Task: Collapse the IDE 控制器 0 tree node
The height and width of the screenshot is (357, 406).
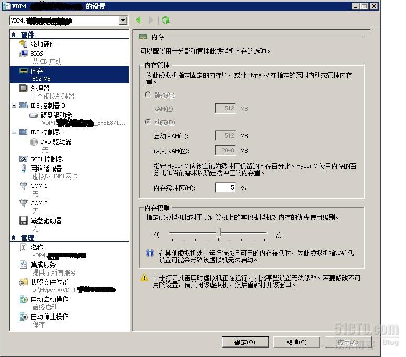Action: [14, 105]
